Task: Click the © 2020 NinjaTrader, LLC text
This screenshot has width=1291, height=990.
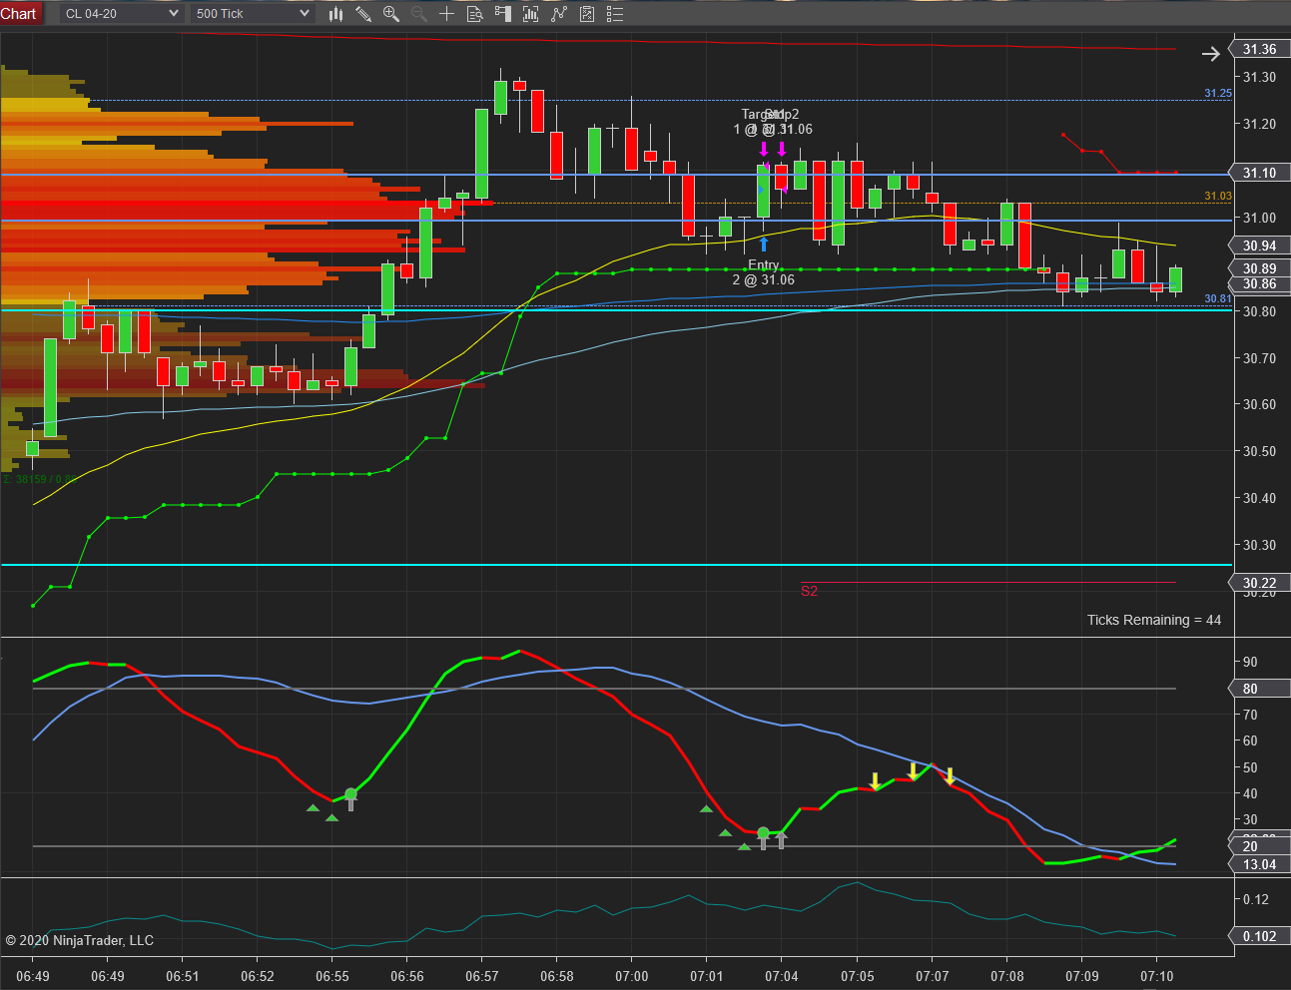Action: 80,940
